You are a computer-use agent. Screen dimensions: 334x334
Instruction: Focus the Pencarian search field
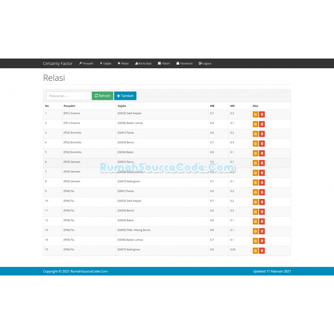[x=69, y=96]
